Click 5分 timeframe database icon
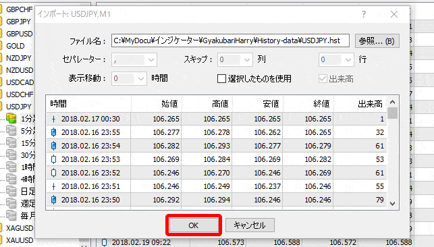The image size is (434, 247). point(11,130)
